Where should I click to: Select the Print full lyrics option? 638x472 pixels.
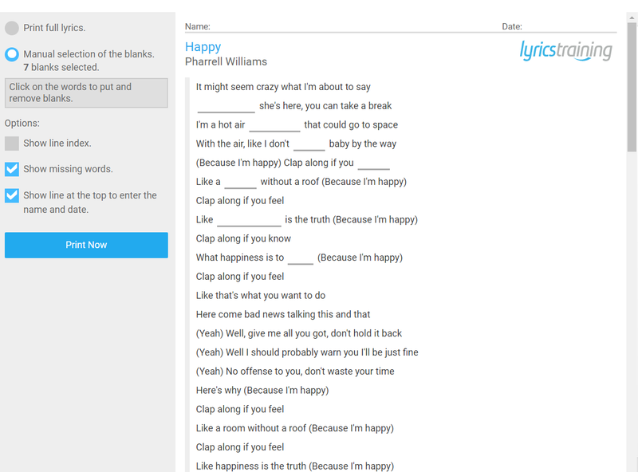point(12,28)
